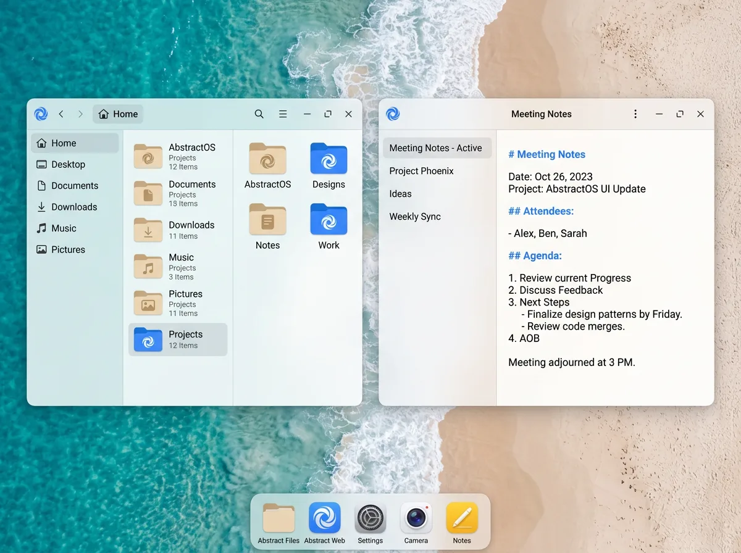The image size is (741, 553).
Task: Select Home in the Files sidebar
Action: tap(75, 143)
